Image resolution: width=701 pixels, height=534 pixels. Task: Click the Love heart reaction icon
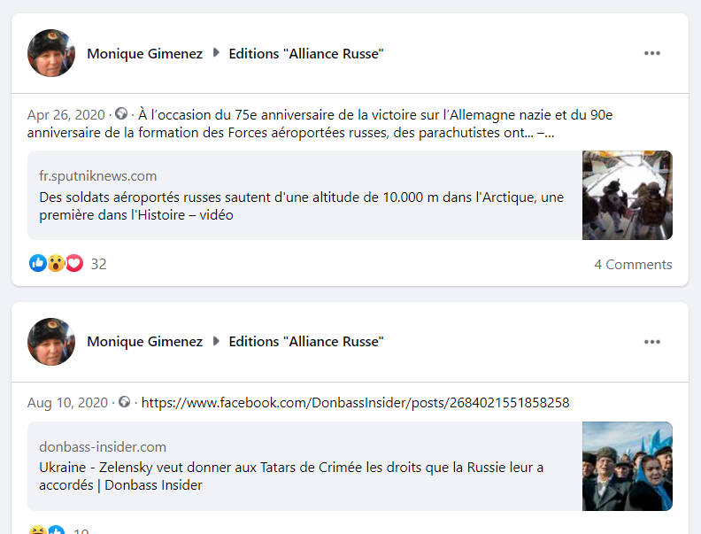tap(74, 263)
